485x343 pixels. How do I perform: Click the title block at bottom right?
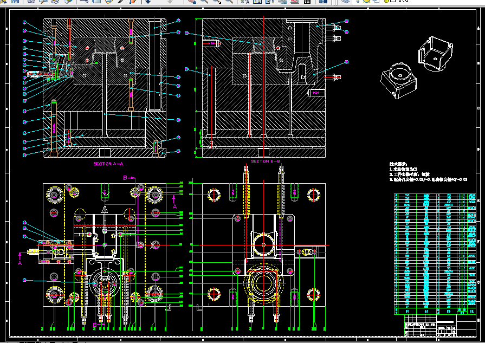click(440, 325)
